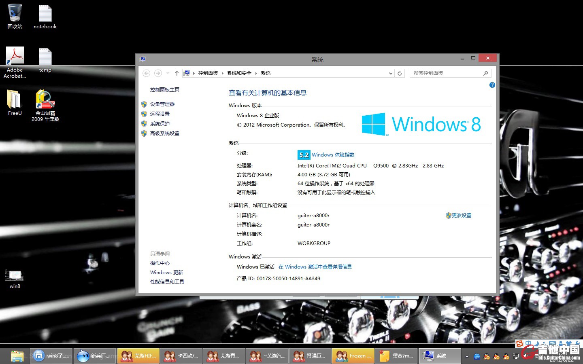Open the 肯强巨 chat window from the taskbar
The image size is (583, 364).
310,356
